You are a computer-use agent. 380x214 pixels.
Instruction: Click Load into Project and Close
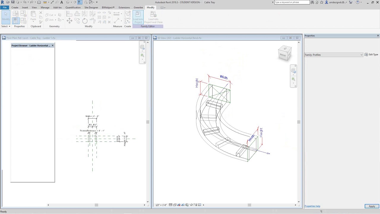coord(153,17)
